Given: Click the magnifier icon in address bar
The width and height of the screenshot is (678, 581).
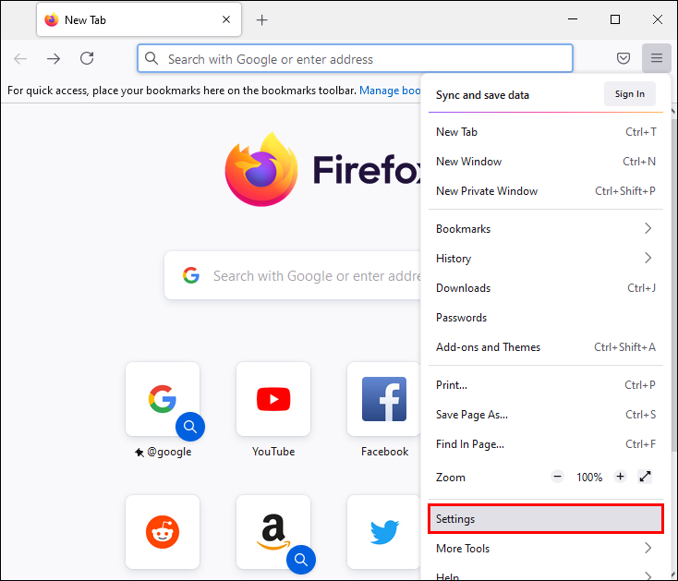Looking at the screenshot, I should click(151, 58).
